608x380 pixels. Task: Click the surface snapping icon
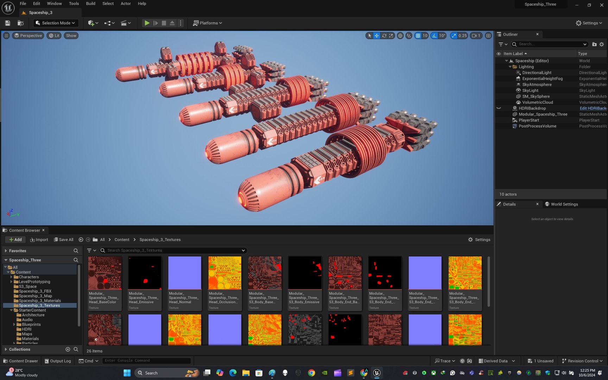pyautogui.click(x=408, y=36)
